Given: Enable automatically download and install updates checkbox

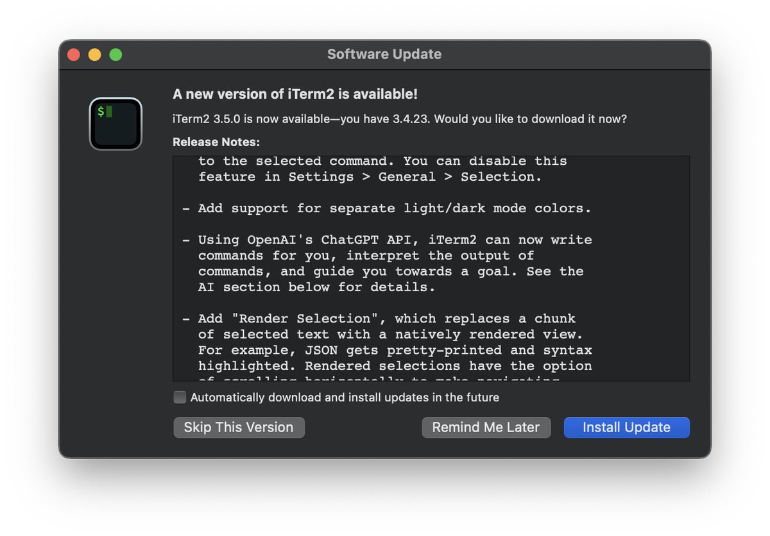Looking at the screenshot, I should tap(180, 398).
